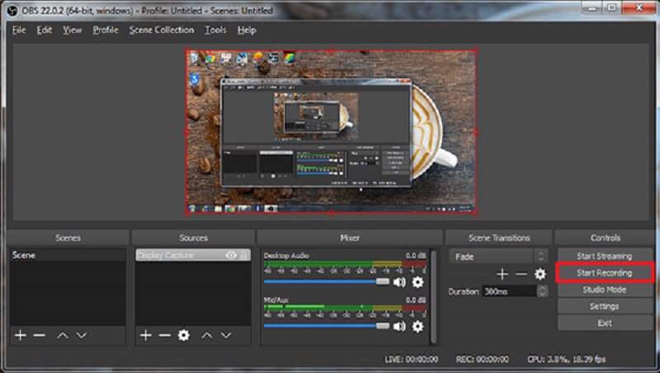The image size is (660, 373).
Task: Select Scene in the Scenes list
Action: (68, 255)
